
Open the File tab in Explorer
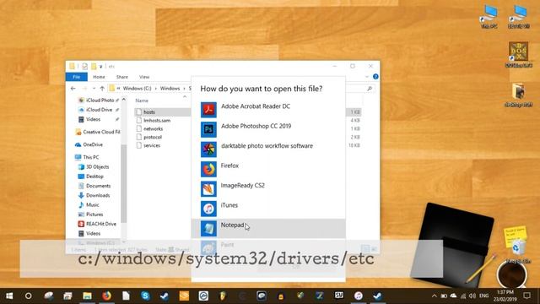point(77,77)
